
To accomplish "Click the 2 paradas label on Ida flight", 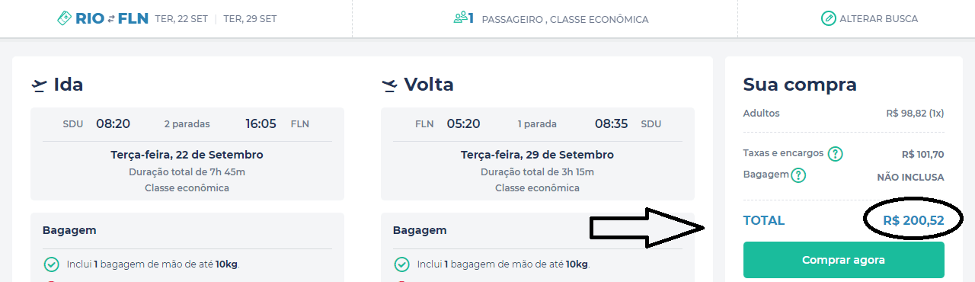I will (x=187, y=123).
